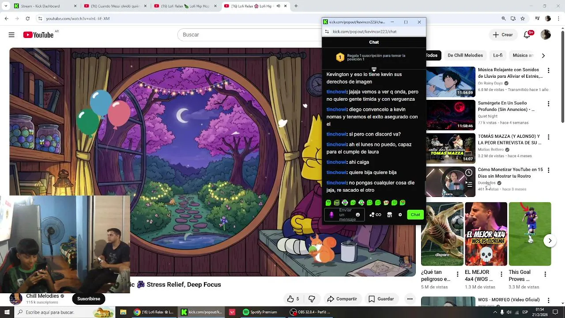Image resolution: width=565 pixels, height=318 pixels.
Task: Click the Chat send button in Kick popout
Action: click(415, 215)
